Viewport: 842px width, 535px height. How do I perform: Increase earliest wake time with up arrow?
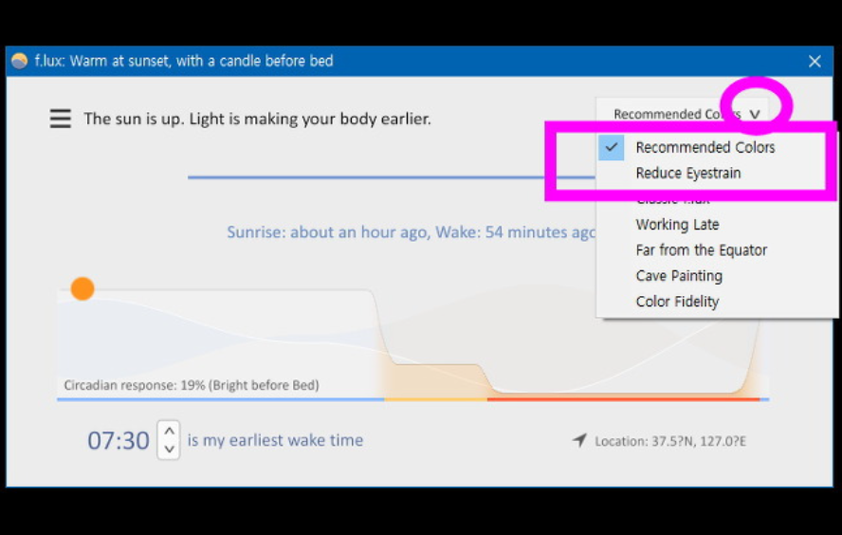169,431
